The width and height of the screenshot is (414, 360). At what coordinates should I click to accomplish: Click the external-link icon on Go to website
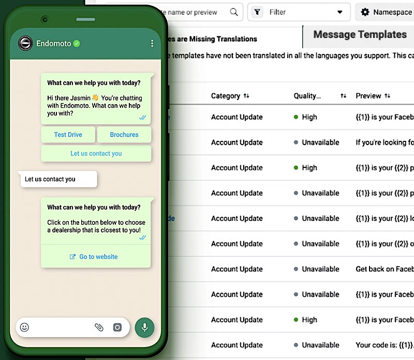[x=72, y=256]
